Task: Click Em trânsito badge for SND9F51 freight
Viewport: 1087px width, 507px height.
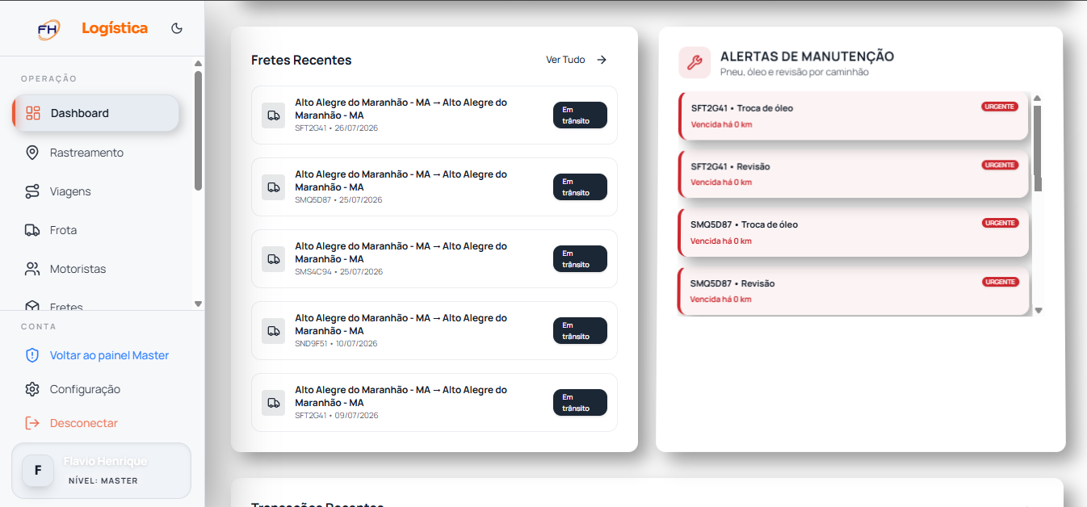Action: [x=580, y=331]
